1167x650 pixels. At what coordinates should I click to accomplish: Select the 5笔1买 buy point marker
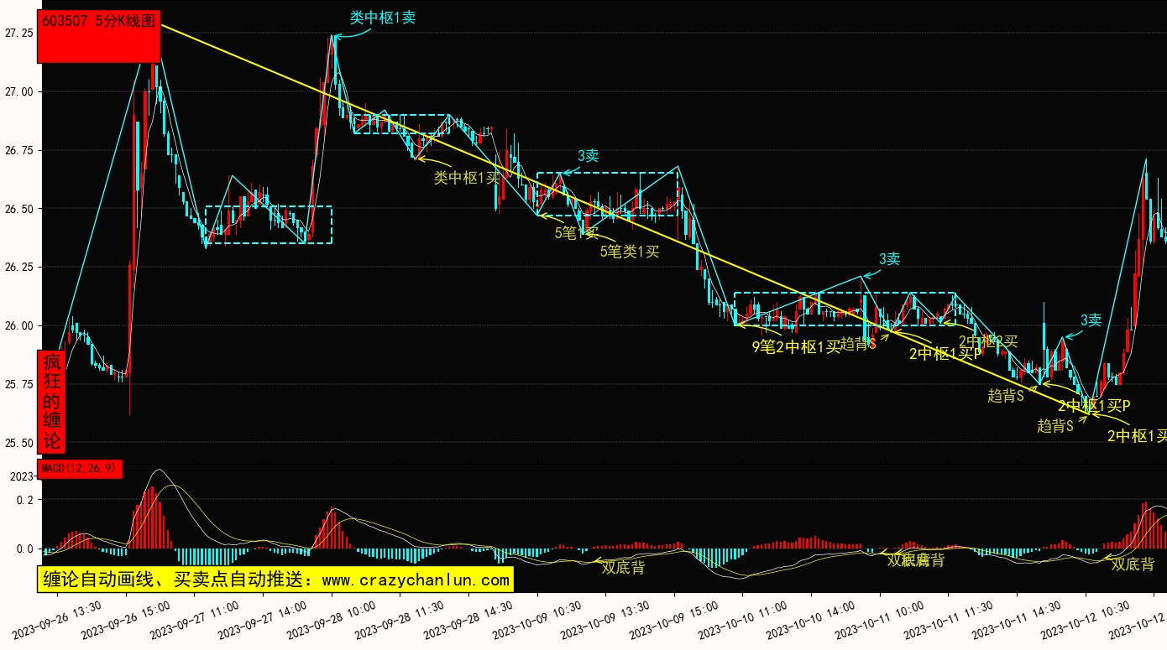point(576,232)
